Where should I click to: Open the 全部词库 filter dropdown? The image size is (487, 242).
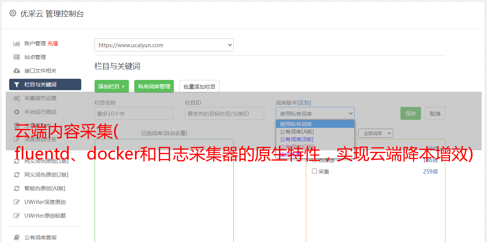[x=375, y=133]
